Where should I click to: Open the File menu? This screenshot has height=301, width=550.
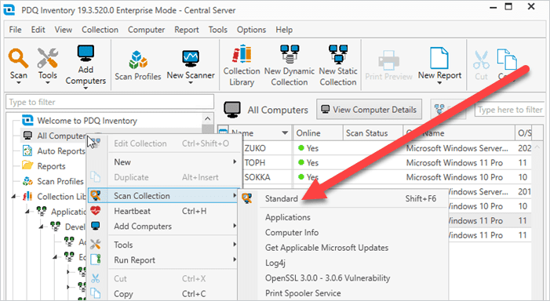[x=15, y=30]
